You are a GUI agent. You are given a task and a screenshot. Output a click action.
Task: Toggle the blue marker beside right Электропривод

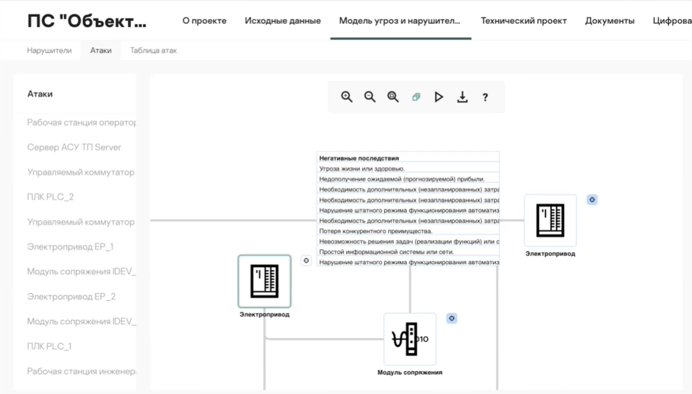(x=592, y=200)
